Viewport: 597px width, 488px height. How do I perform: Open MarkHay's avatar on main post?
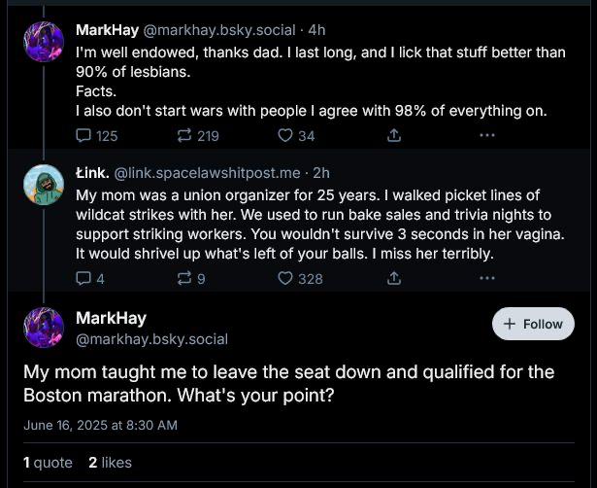pos(45,328)
